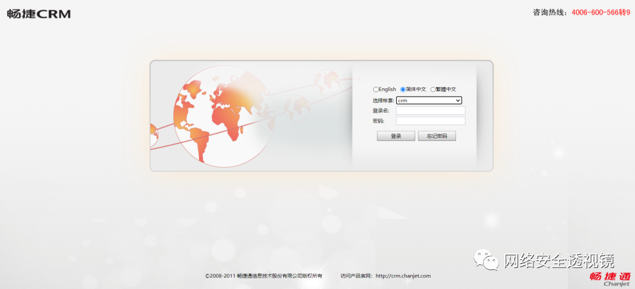
Task: Click the 选择帐套 label
Action: tap(383, 100)
